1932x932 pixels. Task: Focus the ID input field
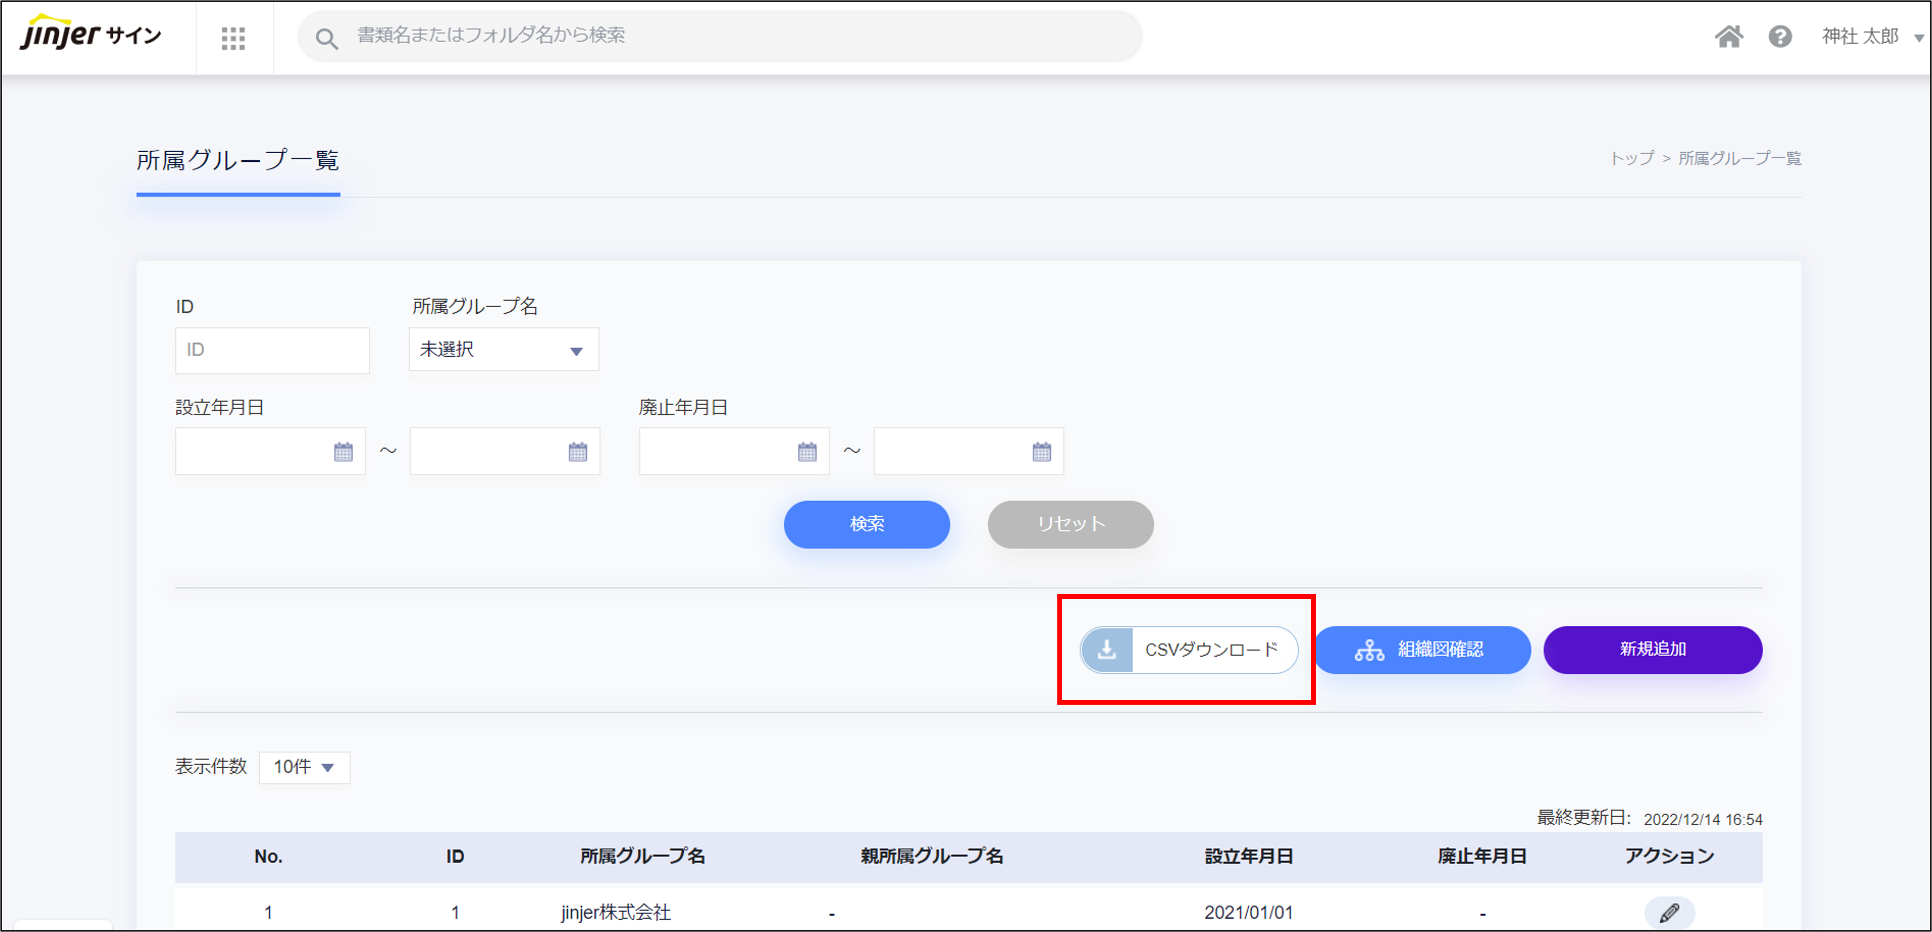point(272,350)
